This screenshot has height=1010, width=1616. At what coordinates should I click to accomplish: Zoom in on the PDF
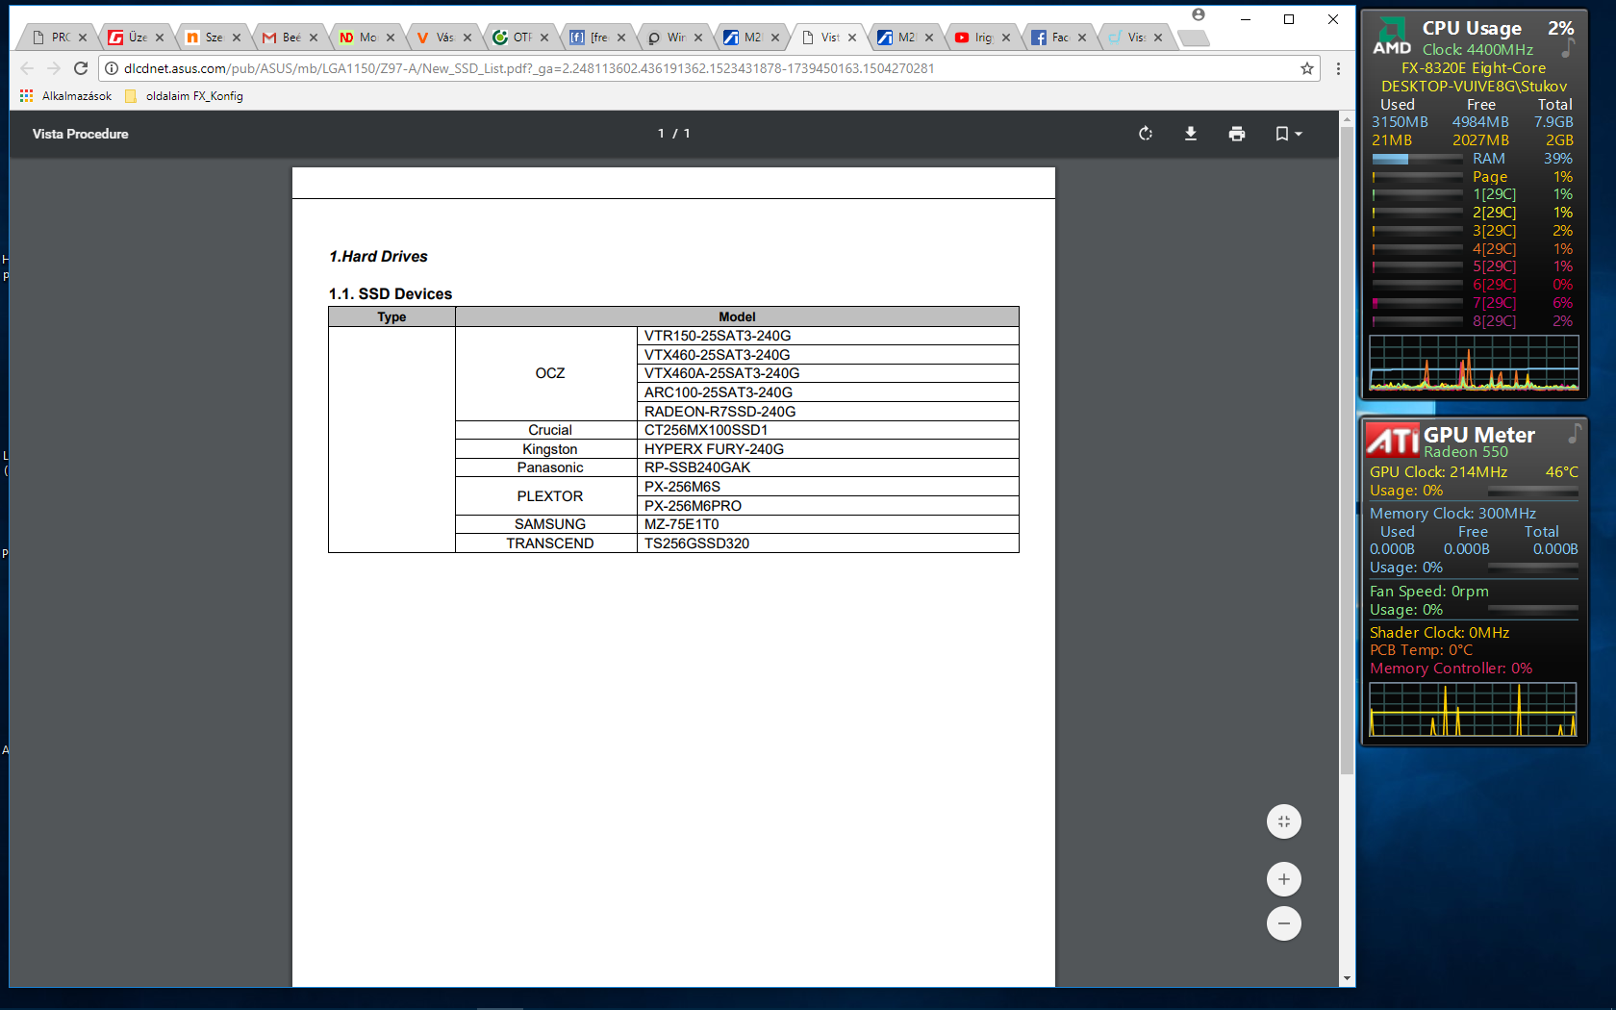1284,879
